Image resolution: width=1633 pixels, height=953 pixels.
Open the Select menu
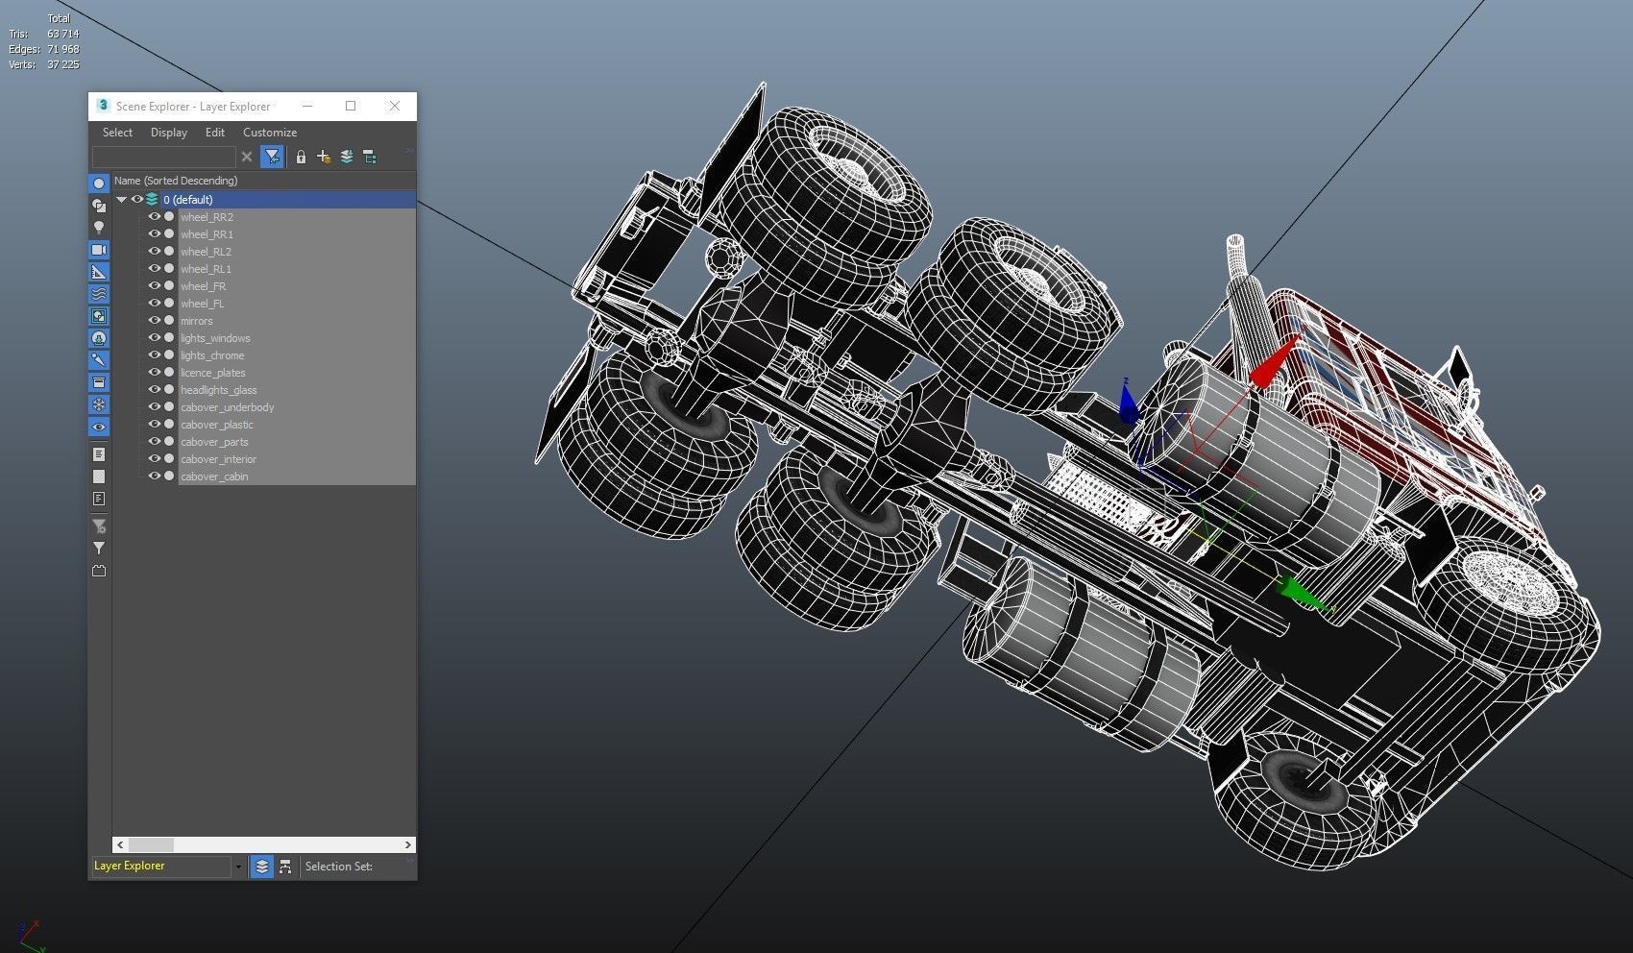point(117,133)
